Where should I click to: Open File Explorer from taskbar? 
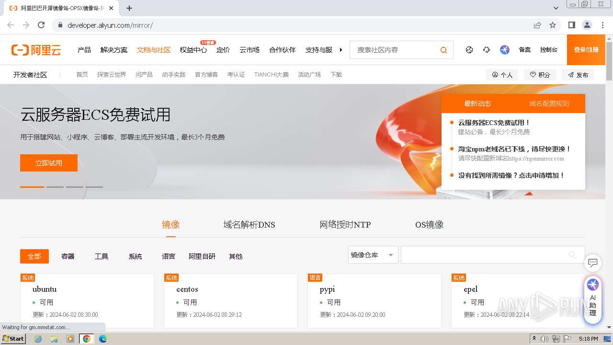click(x=54, y=339)
